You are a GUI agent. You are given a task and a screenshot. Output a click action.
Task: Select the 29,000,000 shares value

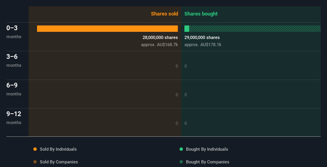click(x=202, y=37)
